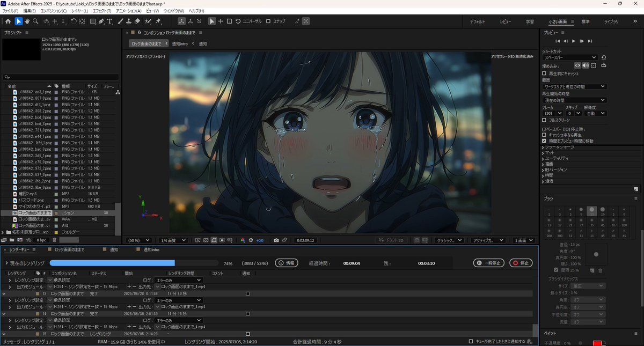
Task: Switch to the ライブラリ workspace
Action: point(611,21)
